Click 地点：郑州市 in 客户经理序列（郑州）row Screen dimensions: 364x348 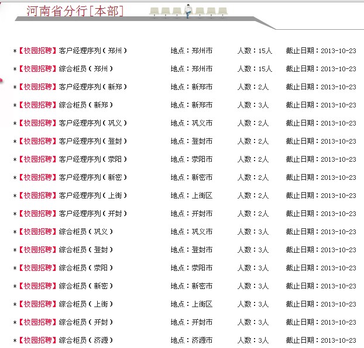pyautogui.click(x=191, y=51)
